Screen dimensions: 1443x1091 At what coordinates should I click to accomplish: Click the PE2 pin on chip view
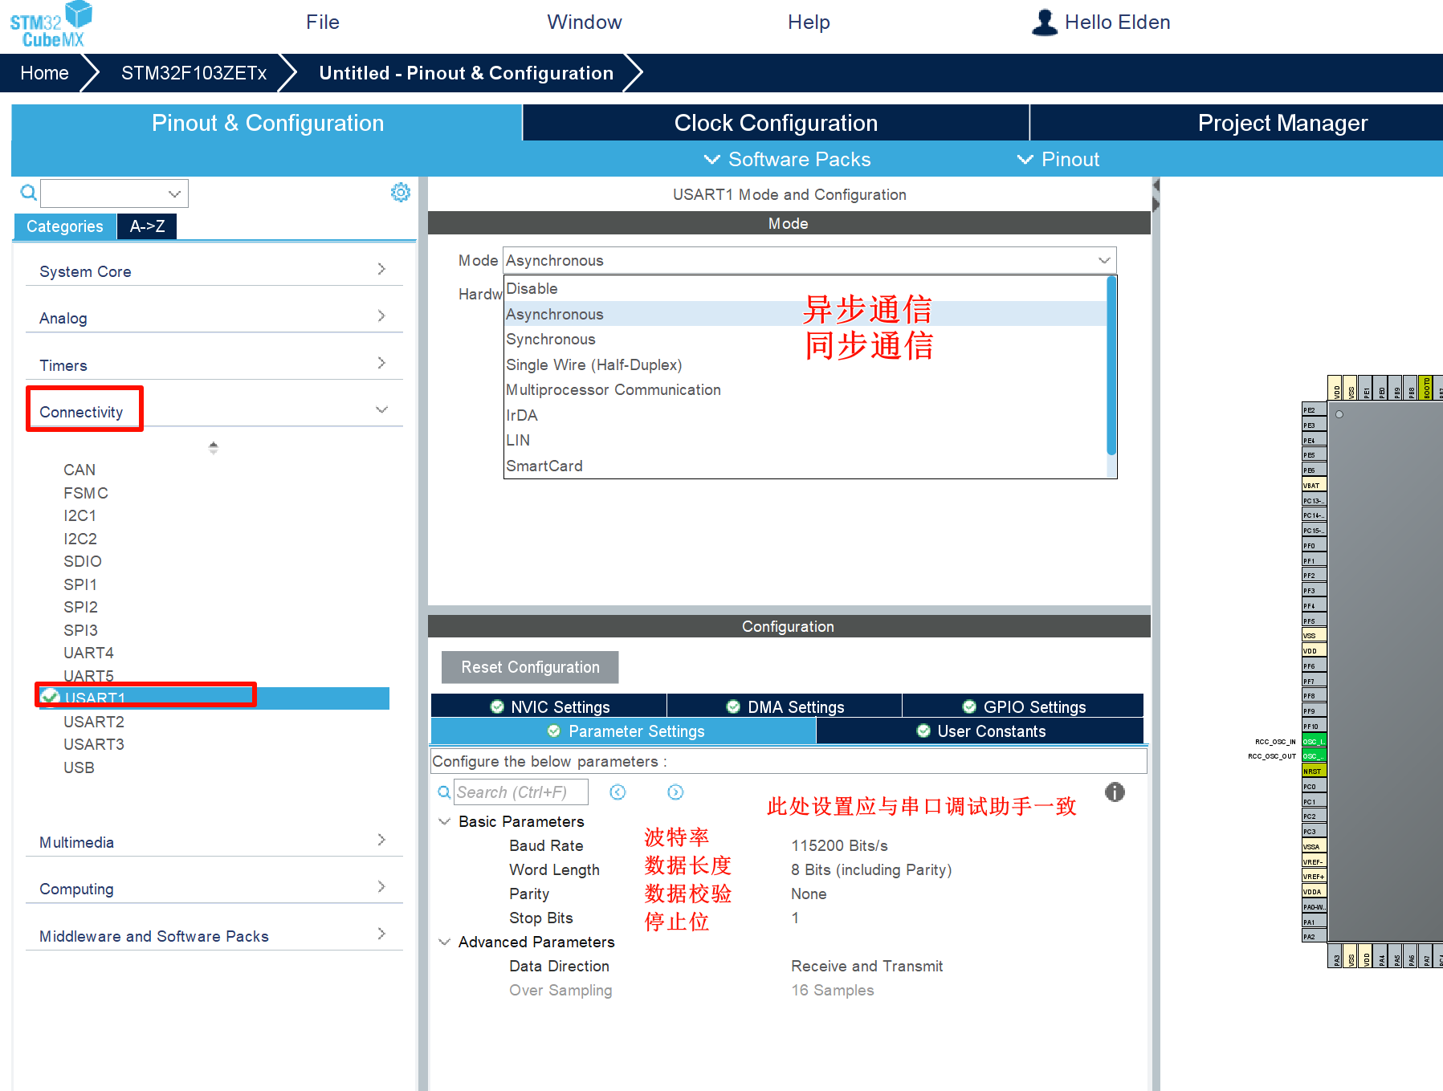(1314, 410)
